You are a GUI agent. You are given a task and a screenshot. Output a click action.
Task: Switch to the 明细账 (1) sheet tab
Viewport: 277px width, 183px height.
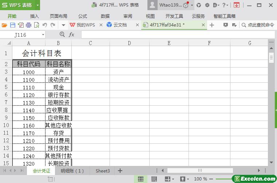72,171
